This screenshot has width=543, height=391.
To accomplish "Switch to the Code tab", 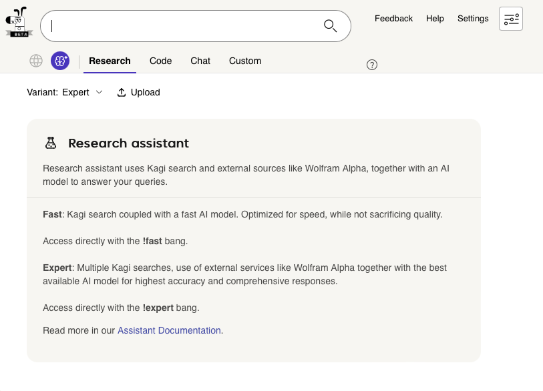I will click(x=160, y=61).
